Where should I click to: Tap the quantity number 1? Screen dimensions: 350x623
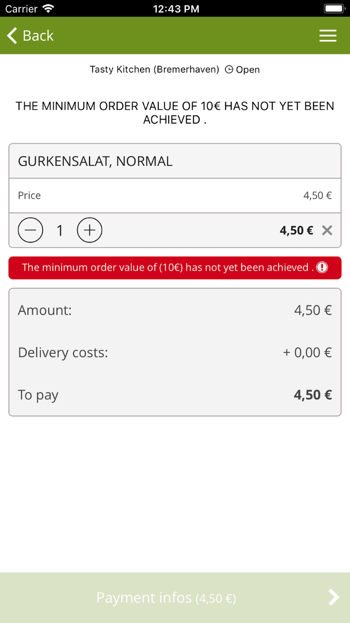tap(60, 231)
